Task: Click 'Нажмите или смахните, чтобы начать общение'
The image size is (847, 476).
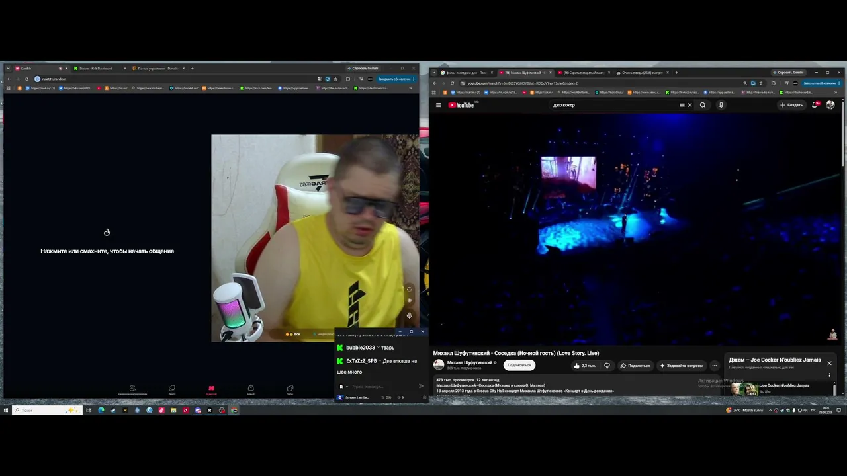Action: 107,251
